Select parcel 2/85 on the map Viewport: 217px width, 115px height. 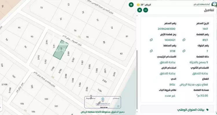point(89,66)
